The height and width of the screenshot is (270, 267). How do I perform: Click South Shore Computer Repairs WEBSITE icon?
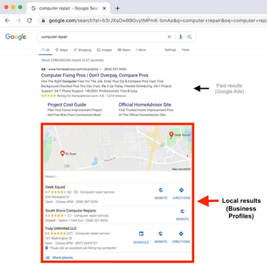click(182, 212)
